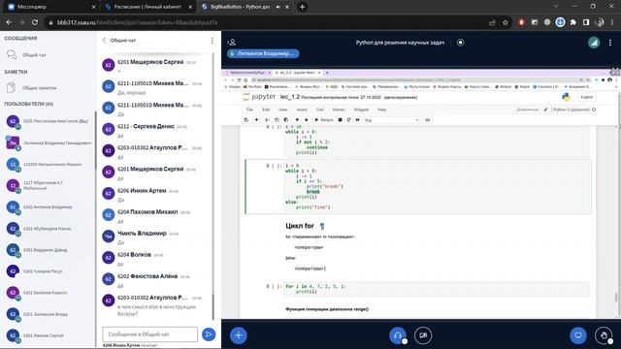621x349 pixels.
Task: Send the chat message with the arrow button
Action: pos(209,334)
